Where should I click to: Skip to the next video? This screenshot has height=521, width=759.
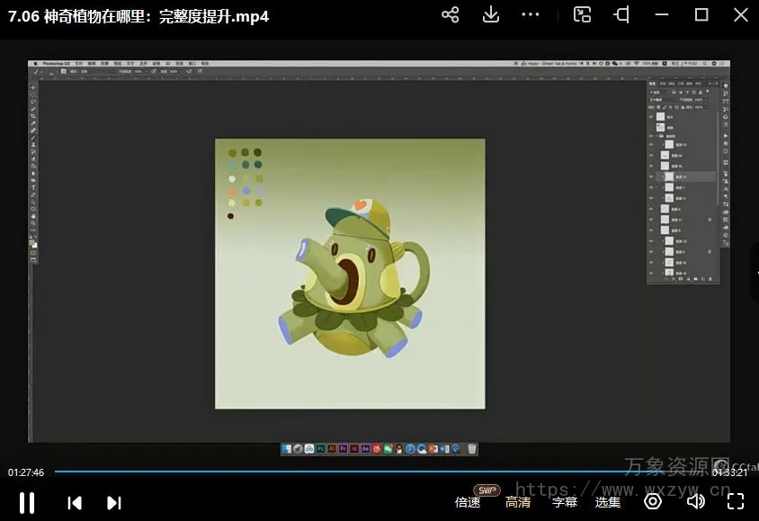[113, 503]
